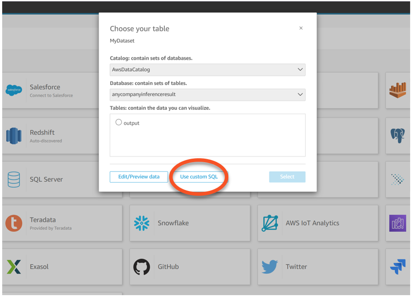This screenshot has width=411, height=296.
Task: Click the GitHub octocat icon
Action: [142, 267]
